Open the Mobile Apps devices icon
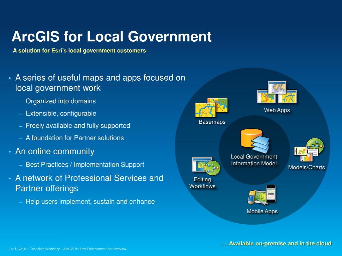The width and height of the screenshot is (342, 256). tap(262, 195)
